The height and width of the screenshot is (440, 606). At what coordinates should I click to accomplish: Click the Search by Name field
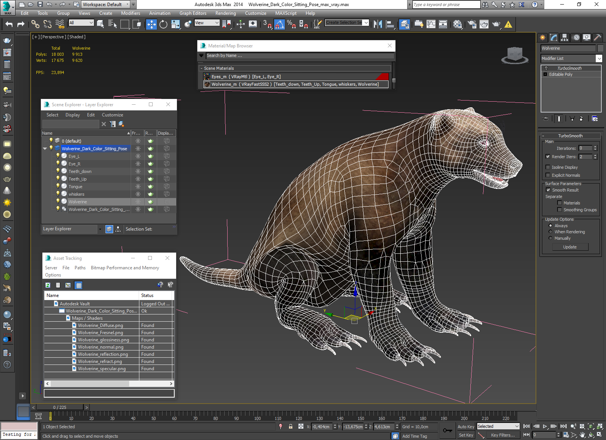click(300, 55)
